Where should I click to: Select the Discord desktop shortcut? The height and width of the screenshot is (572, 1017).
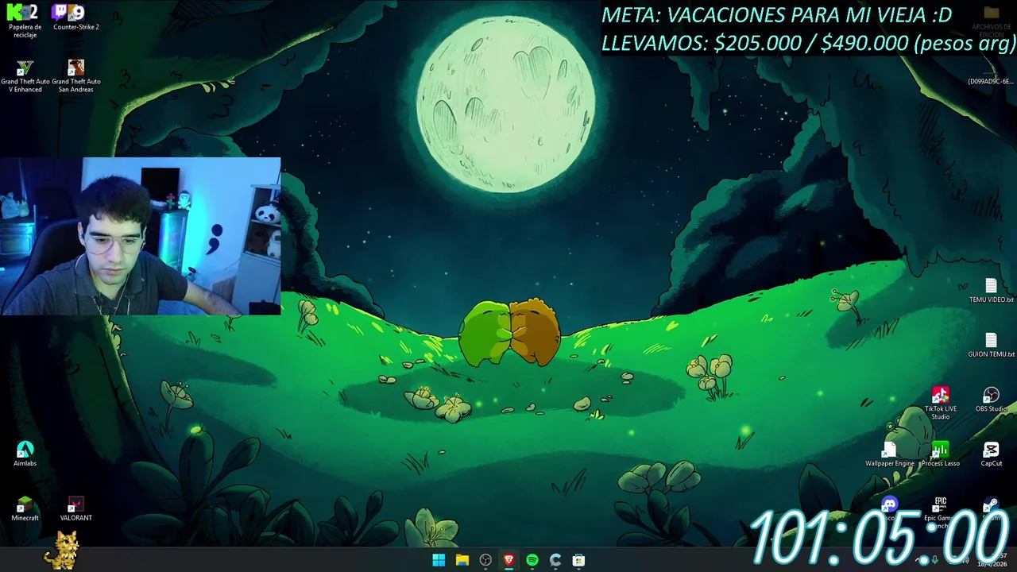(889, 507)
